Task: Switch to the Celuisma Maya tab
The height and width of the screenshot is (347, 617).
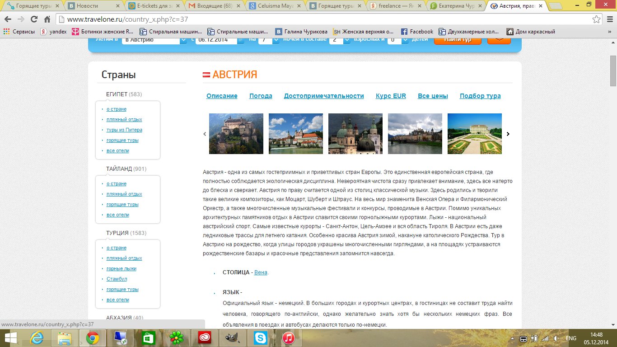Action: point(275,6)
